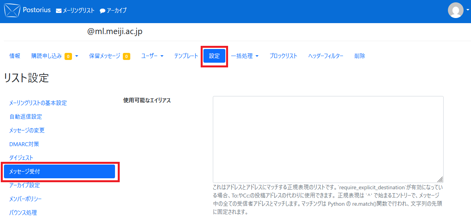Open the 削除 tab
The image size is (471, 221).
pos(360,56)
